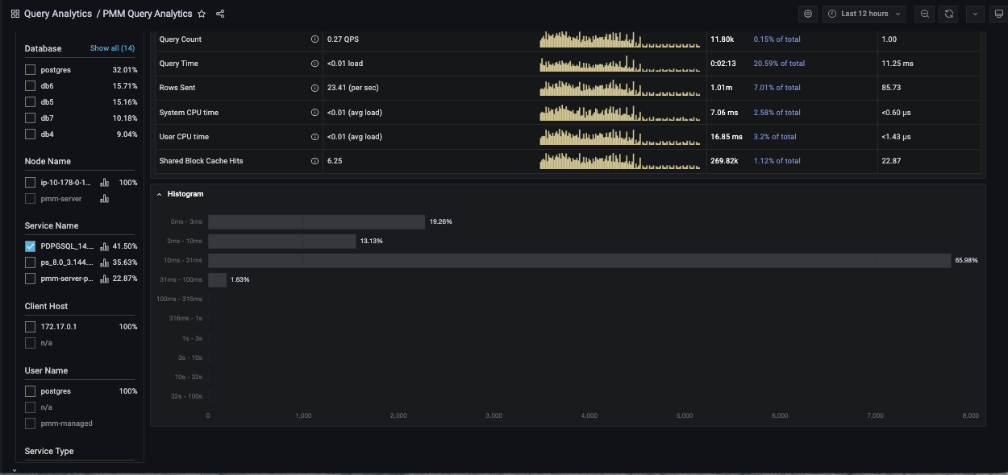Open dashboard settings gear icon
The height and width of the screenshot is (475, 1008).
(x=808, y=14)
